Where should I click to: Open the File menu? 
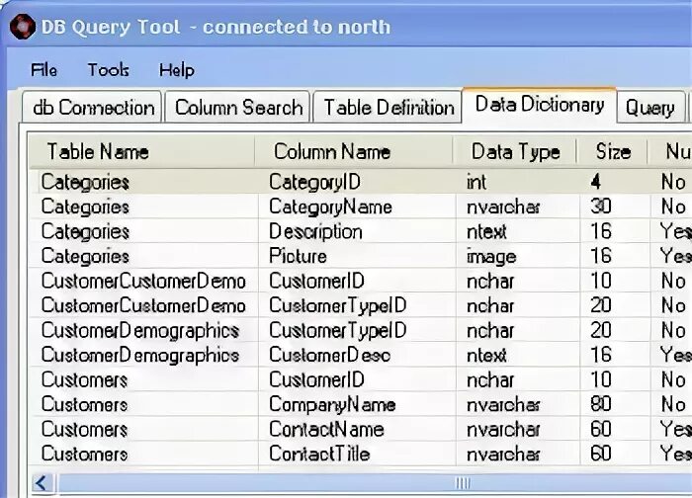43,70
